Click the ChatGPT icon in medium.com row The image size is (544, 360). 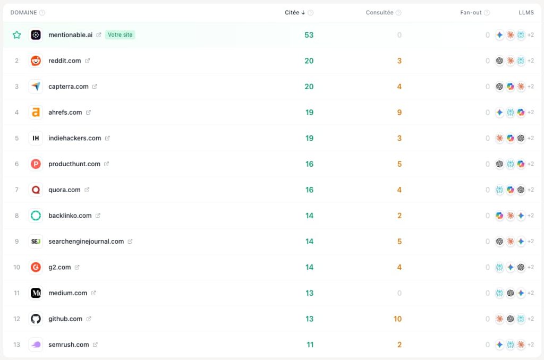[x=510, y=293]
